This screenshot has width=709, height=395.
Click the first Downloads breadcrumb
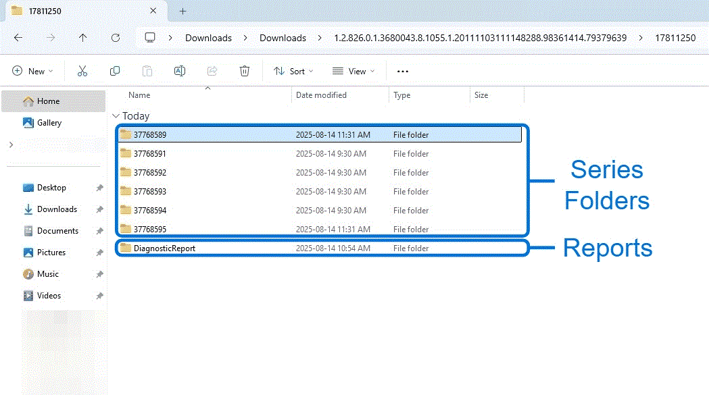tap(208, 38)
